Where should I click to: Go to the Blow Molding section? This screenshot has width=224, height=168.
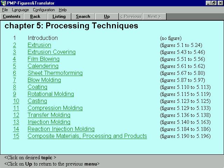pos(44,80)
